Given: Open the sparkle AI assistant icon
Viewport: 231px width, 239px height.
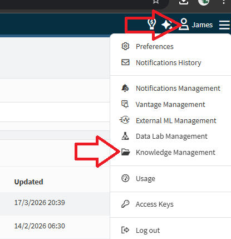Looking at the screenshot, I should click(166, 25).
